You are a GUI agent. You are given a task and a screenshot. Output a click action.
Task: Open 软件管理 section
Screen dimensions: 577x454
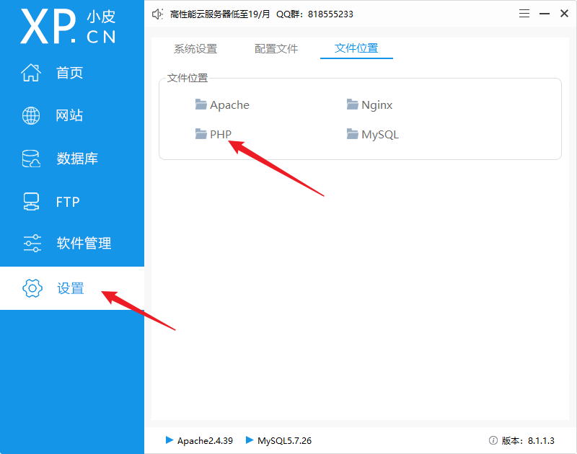[84, 244]
